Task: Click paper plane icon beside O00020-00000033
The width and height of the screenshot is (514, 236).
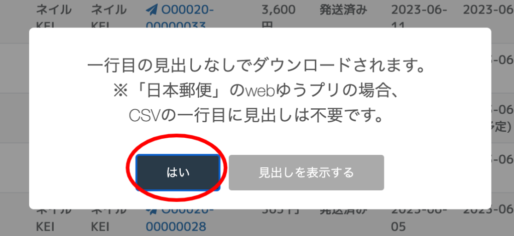Action: click(x=152, y=11)
